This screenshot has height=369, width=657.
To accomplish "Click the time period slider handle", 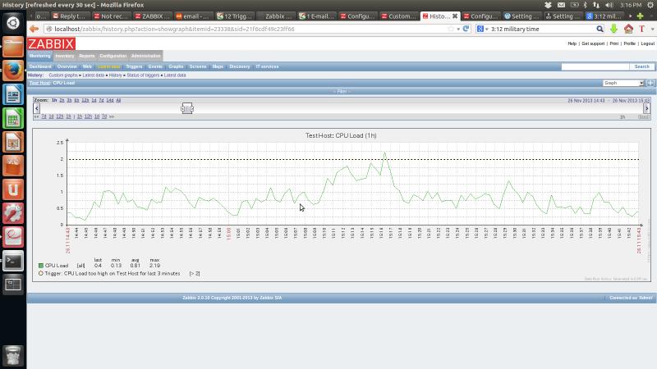I will pyautogui.click(x=187, y=108).
